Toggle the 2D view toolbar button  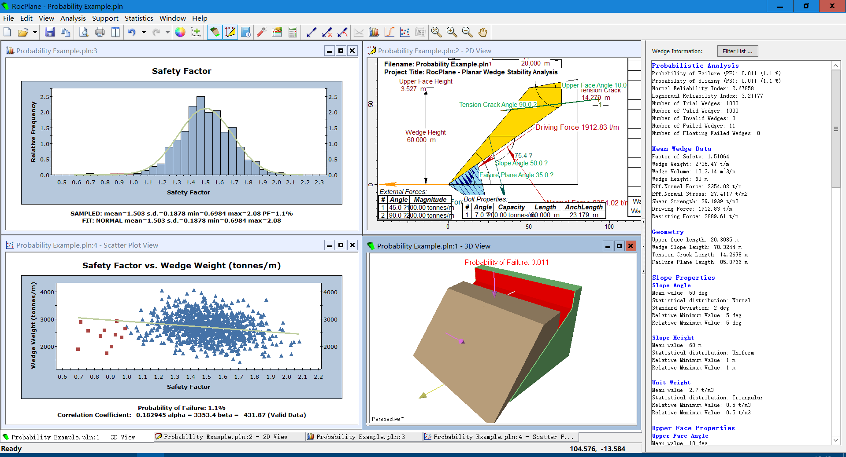coord(230,32)
